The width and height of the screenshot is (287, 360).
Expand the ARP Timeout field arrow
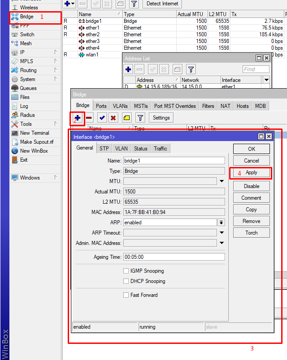[221, 233]
